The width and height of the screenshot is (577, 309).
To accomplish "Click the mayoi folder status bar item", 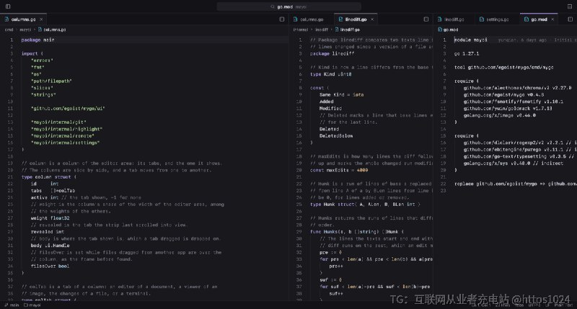I will point(32,305).
